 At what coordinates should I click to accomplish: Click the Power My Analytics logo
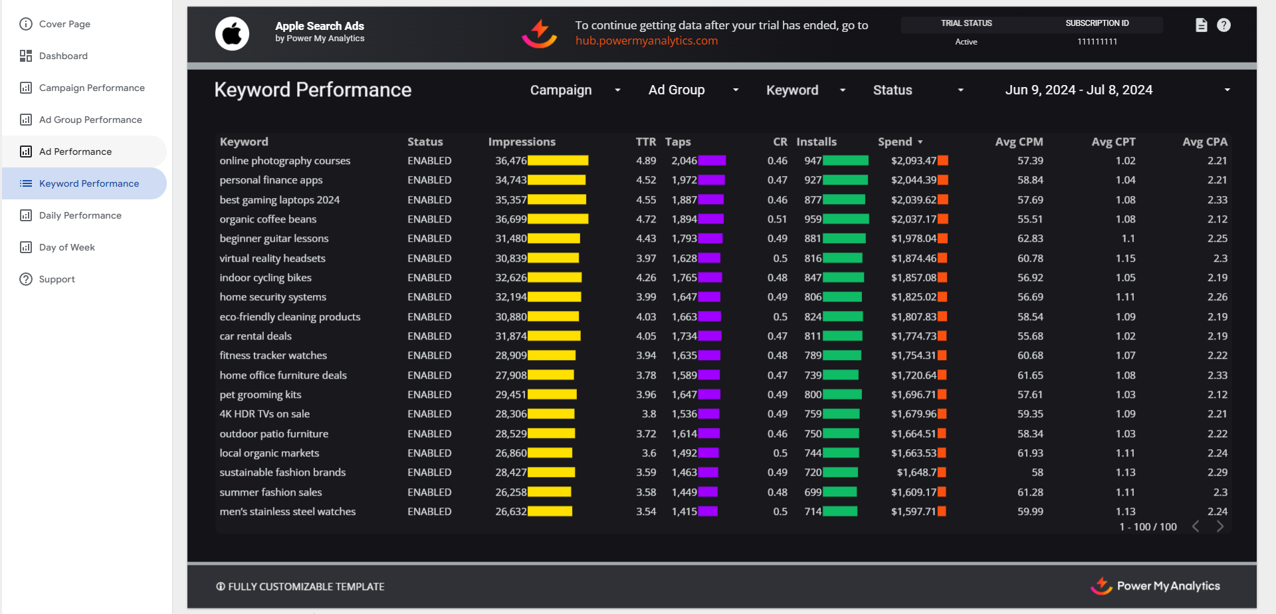[x=1156, y=586]
